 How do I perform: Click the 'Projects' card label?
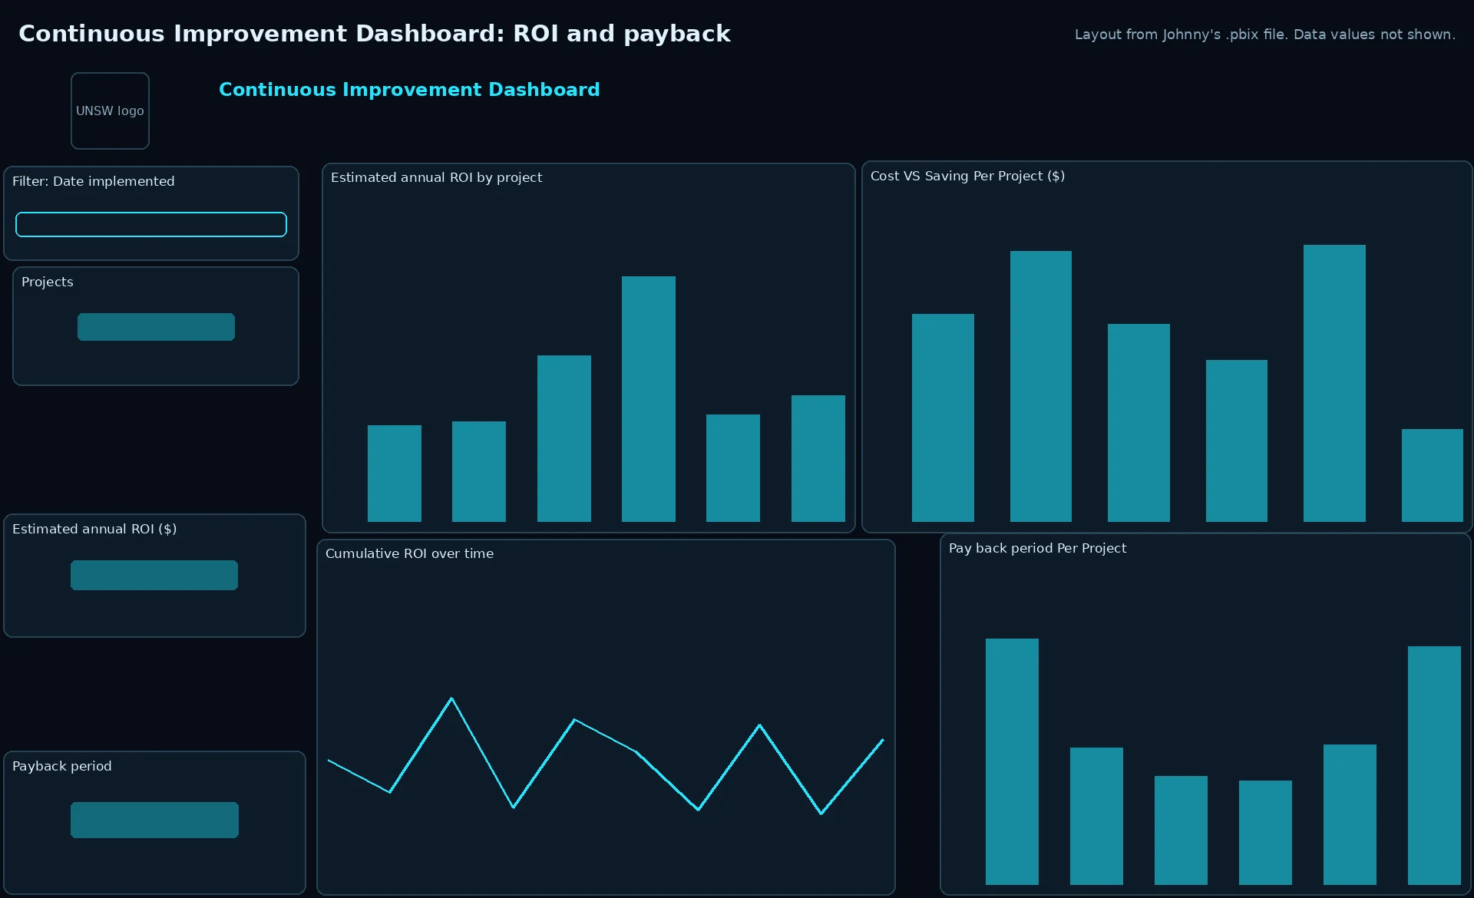pos(48,282)
